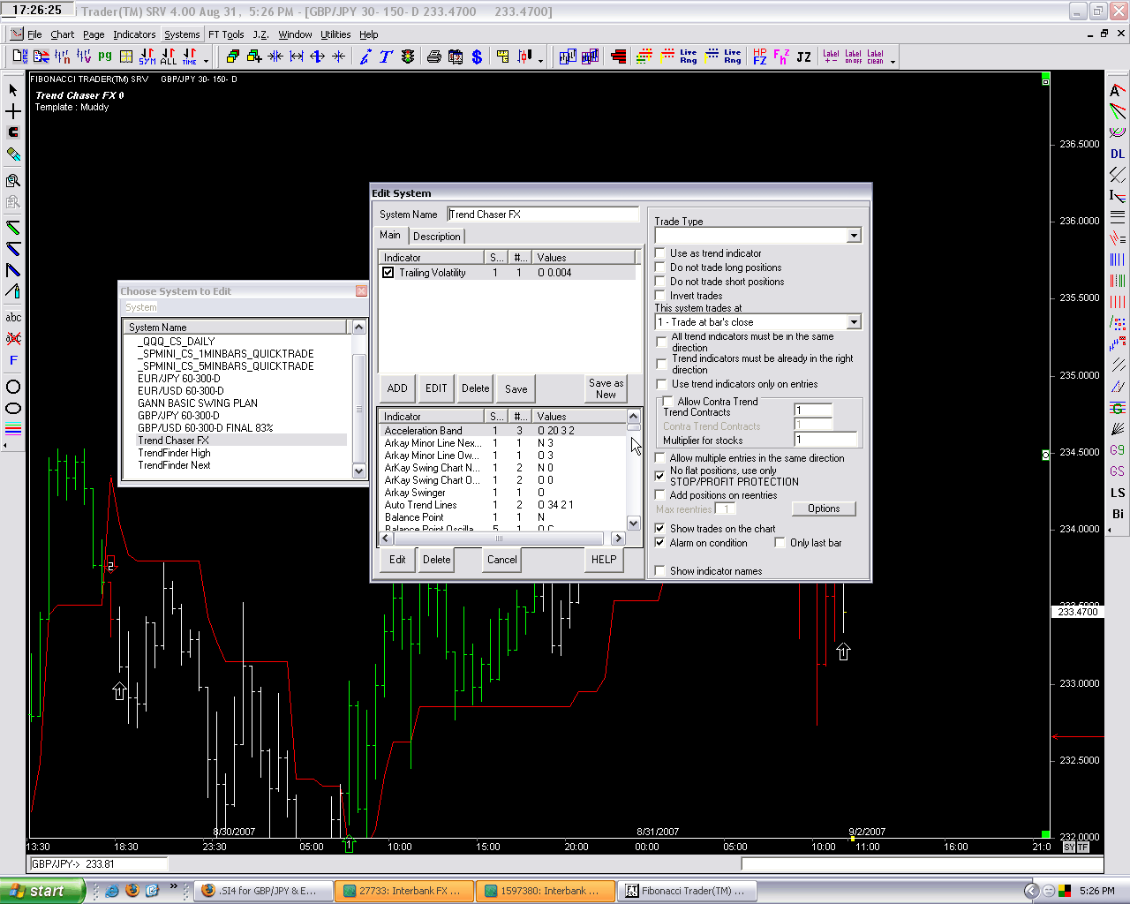Open the Systems menu
The height and width of the screenshot is (904, 1130).
coord(182,34)
